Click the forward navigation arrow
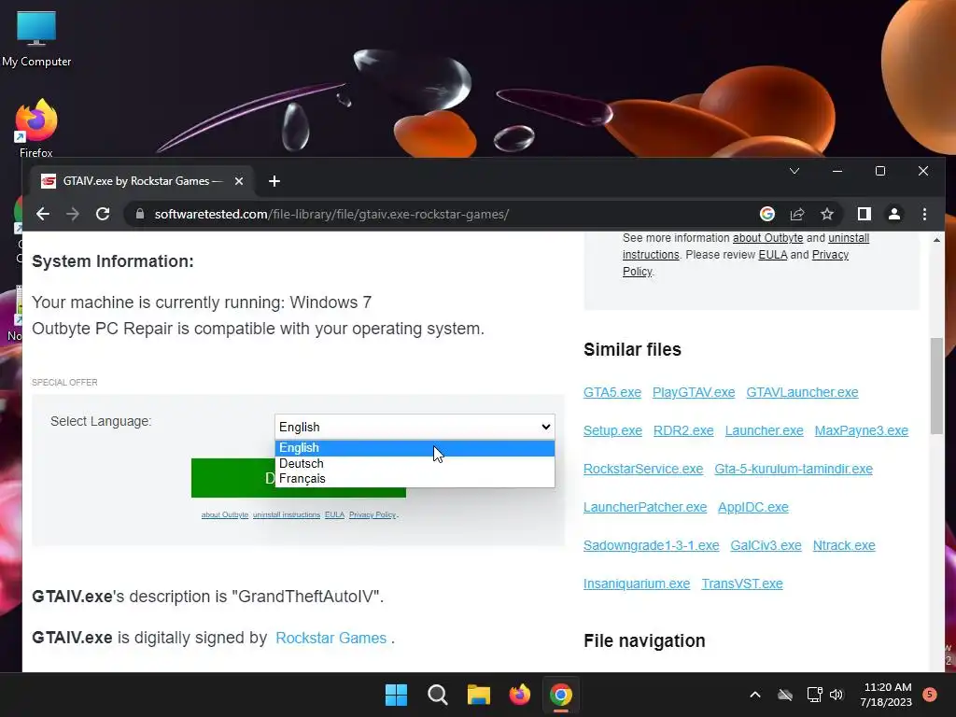 [x=73, y=214]
